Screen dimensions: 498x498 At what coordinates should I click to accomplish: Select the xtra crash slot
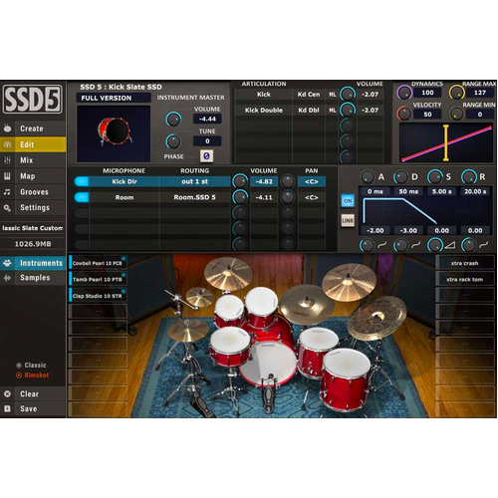click(x=465, y=263)
